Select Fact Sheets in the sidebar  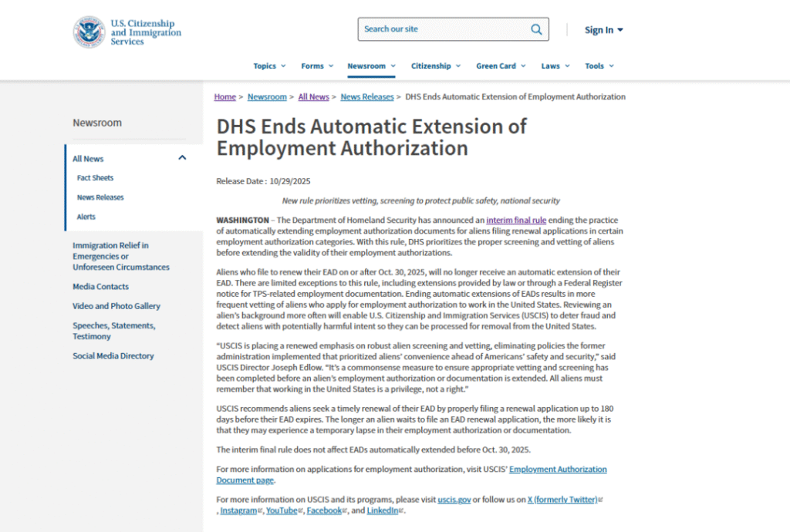coord(95,178)
